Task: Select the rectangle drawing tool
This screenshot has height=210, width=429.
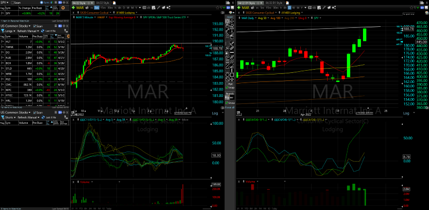Action: click(x=232, y=74)
